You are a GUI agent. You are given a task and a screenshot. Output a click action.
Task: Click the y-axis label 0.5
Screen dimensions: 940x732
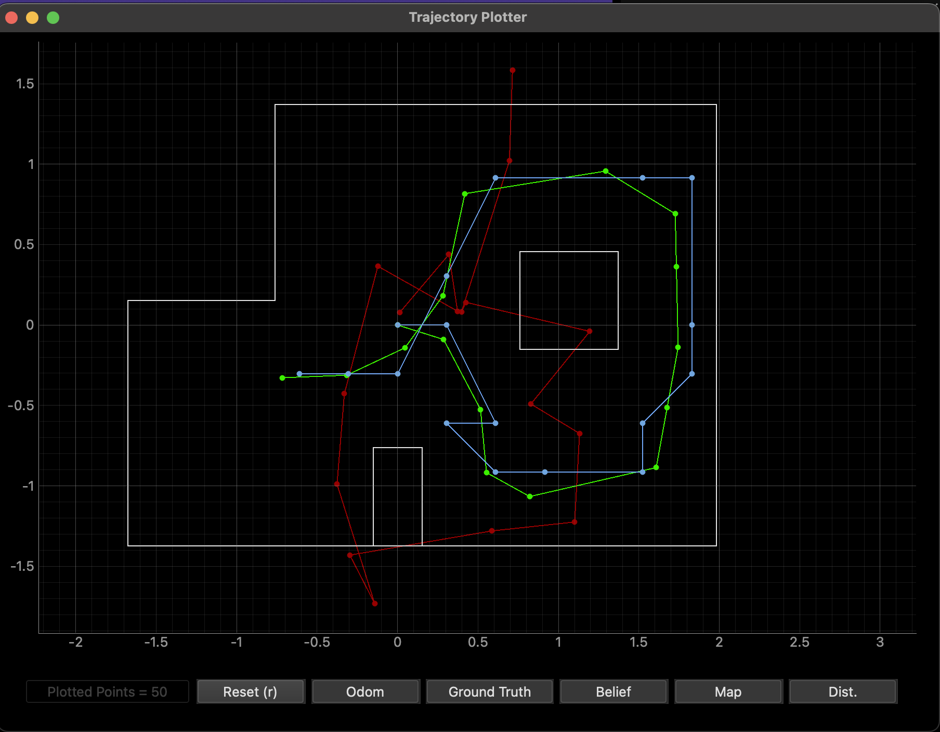click(24, 244)
